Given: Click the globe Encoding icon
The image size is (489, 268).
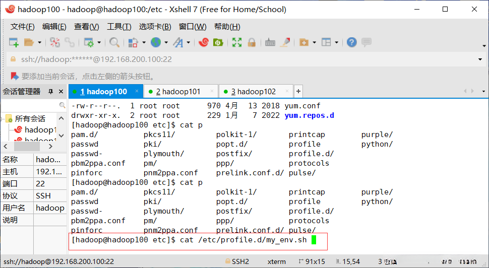Looking at the screenshot, I should pos(156,42).
